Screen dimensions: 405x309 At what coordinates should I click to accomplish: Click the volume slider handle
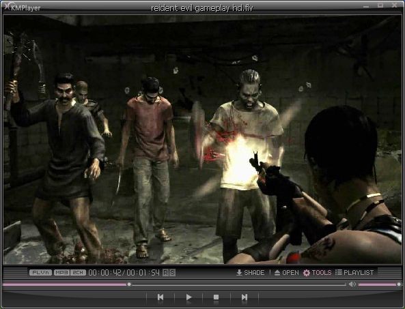(399, 284)
